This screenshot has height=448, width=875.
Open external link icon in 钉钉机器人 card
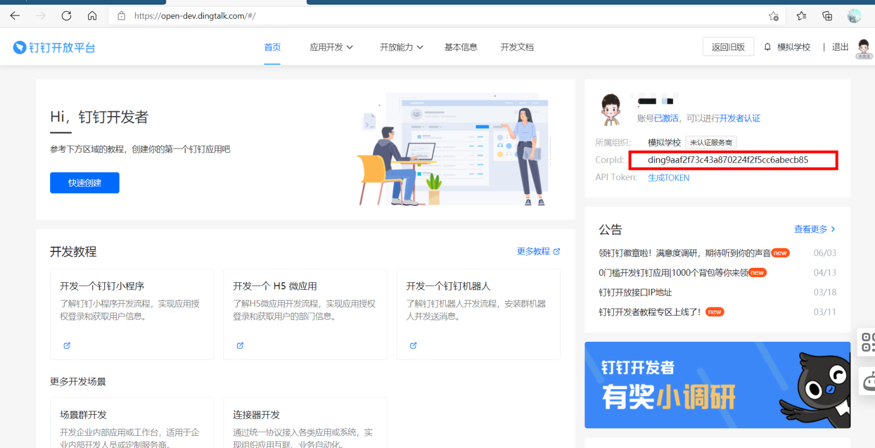tap(413, 345)
